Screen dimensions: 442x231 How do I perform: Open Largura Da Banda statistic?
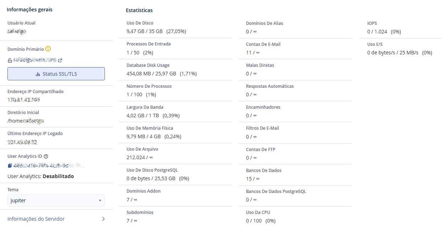tap(145, 107)
